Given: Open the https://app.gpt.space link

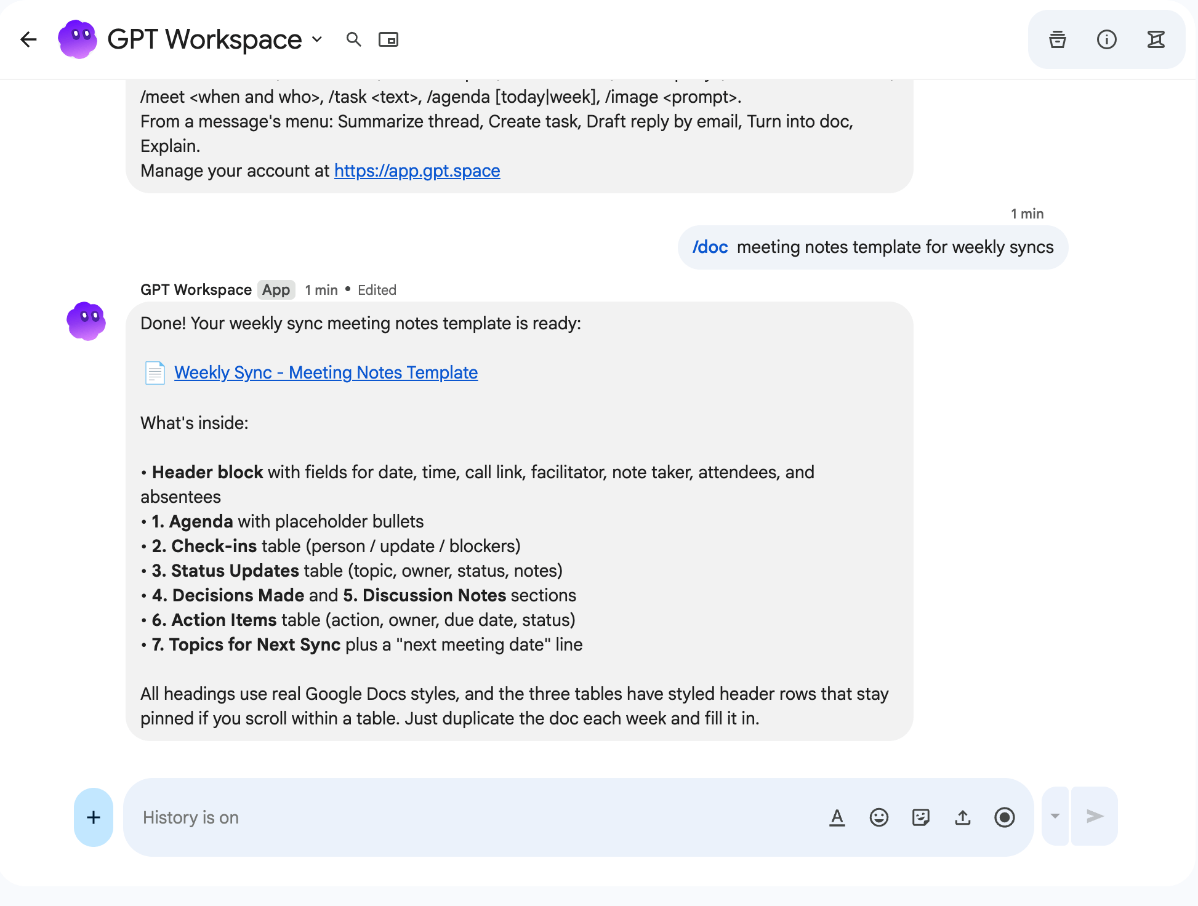Looking at the screenshot, I should pos(417,170).
